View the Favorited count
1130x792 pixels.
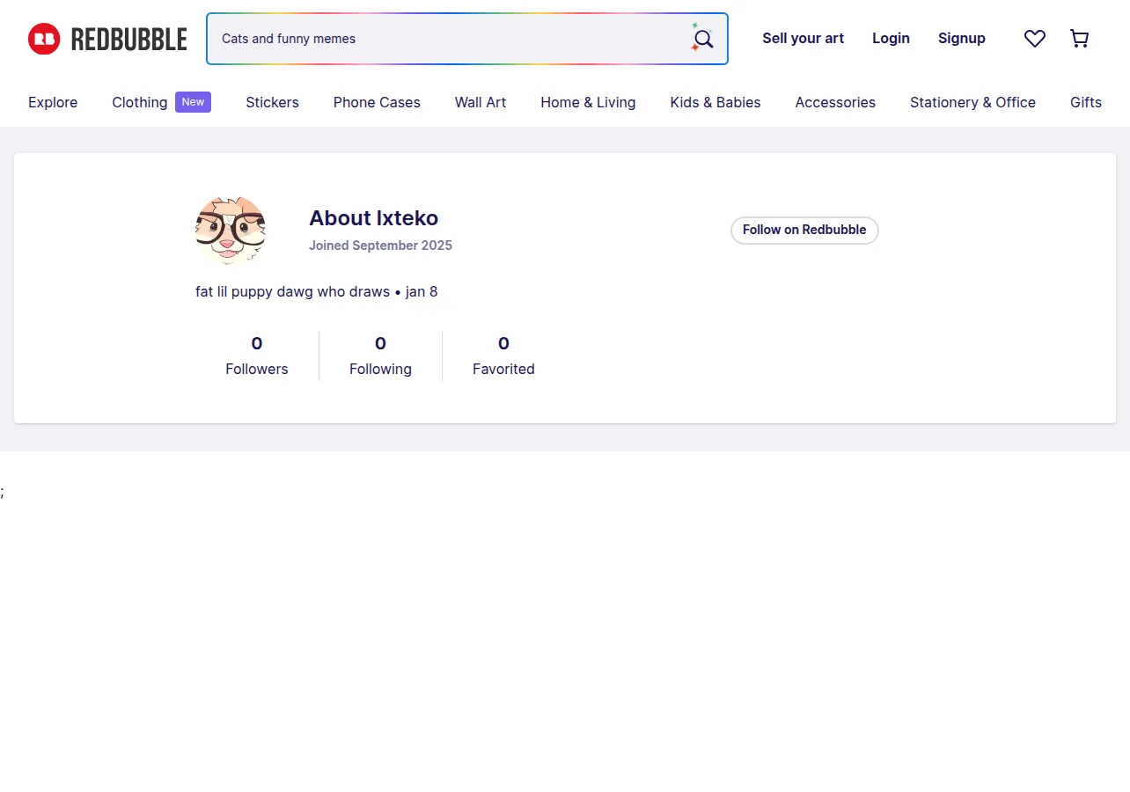pyautogui.click(x=503, y=356)
